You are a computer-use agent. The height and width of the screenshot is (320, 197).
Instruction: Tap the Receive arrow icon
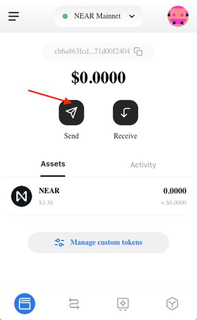(x=125, y=112)
